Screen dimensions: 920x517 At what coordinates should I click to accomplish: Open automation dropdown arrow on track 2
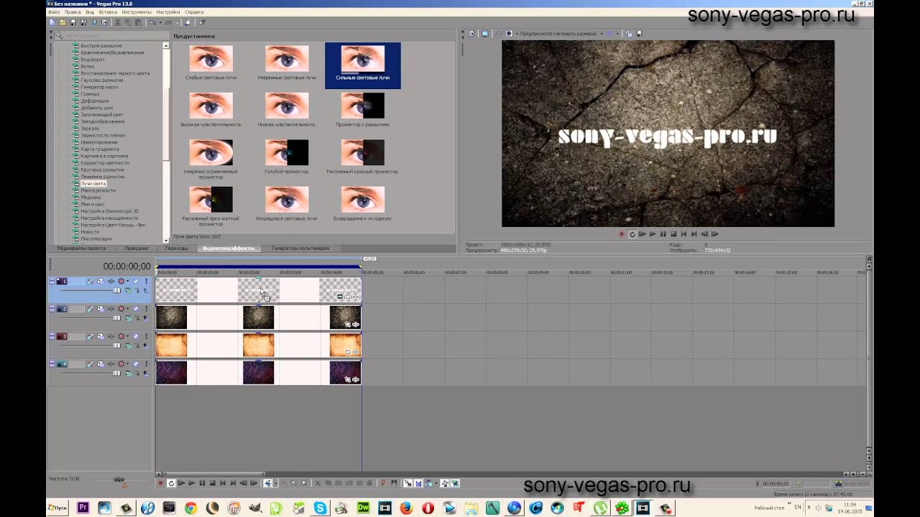pos(127,309)
